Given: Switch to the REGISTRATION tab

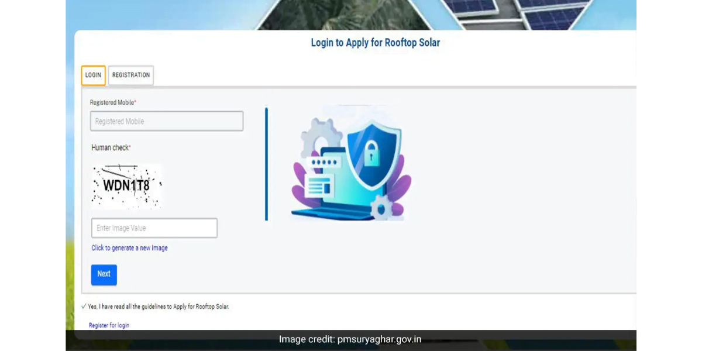Looking at the screenshot, I should pos(131,75).
